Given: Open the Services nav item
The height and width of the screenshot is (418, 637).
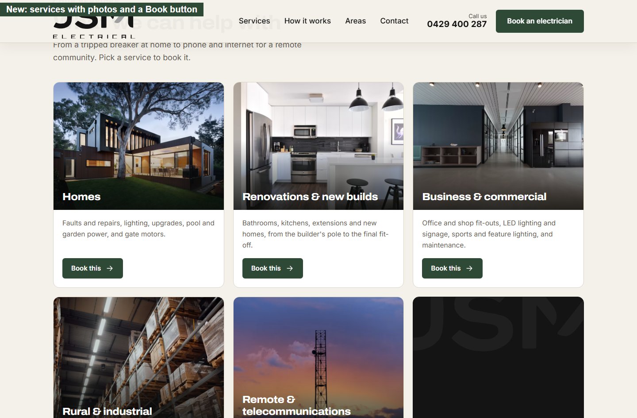Looking at the screenshot, I should pyautogui.click(x=254, y=21).
